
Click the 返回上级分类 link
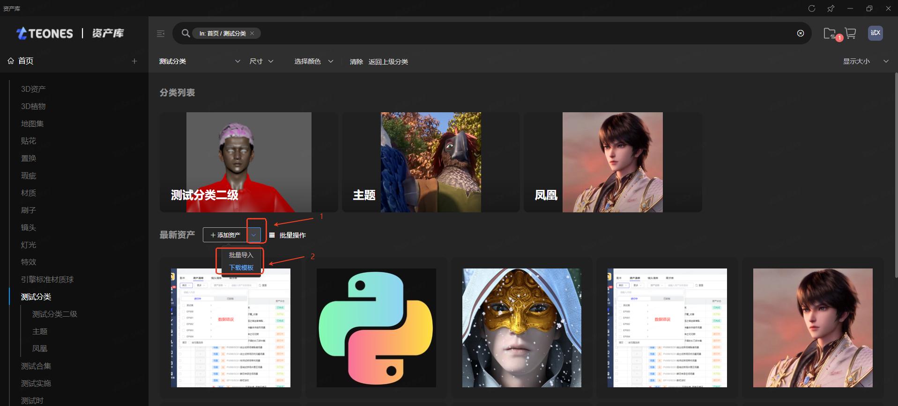[388, 62]
